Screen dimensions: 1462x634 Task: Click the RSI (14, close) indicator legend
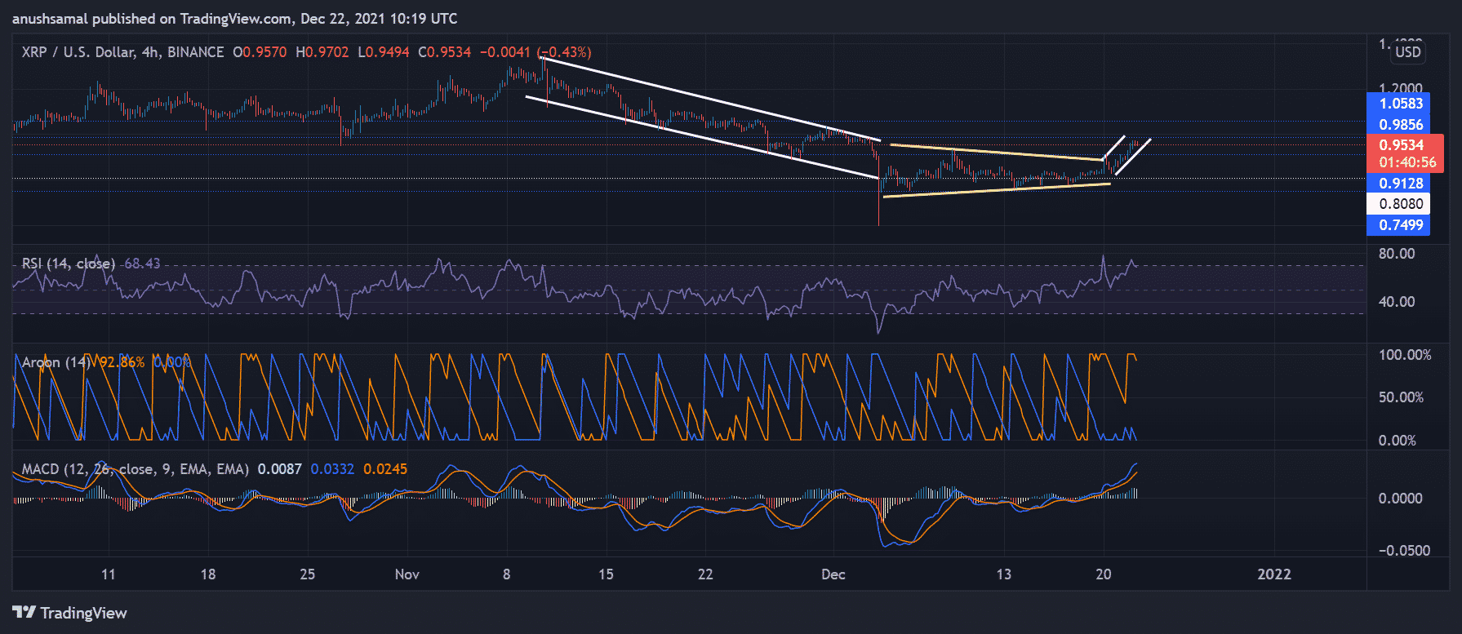pos(69,264)
